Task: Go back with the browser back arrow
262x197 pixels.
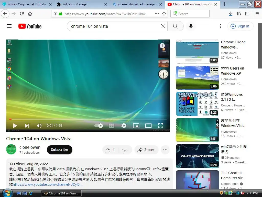Action: [5, 14]
